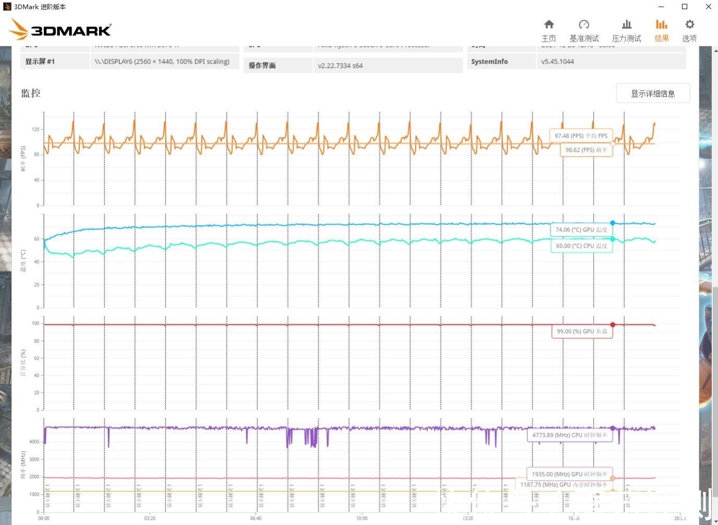Image resolution: width=718 pixels, height=525 pixels.
Task: Click the green CPU temperature data point marker
Action: tap(613, 239)
